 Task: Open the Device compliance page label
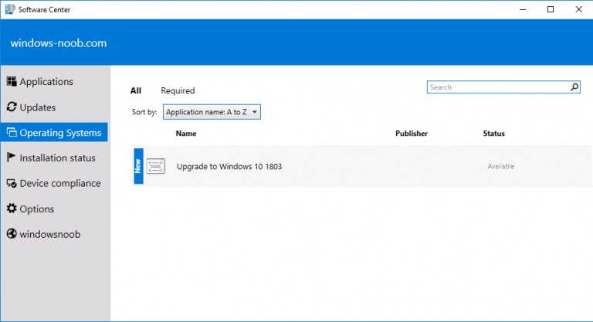60,184
